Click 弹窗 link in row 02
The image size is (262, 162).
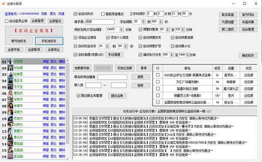pos(46,68)
